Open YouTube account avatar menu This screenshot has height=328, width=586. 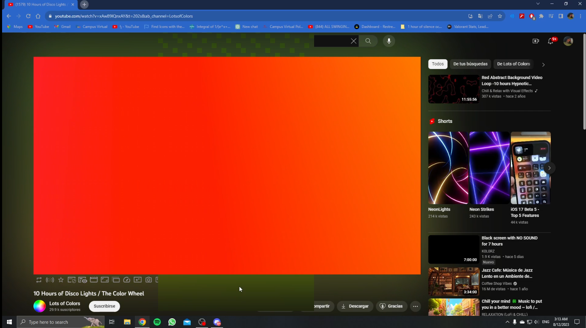(x=568, y=41)
